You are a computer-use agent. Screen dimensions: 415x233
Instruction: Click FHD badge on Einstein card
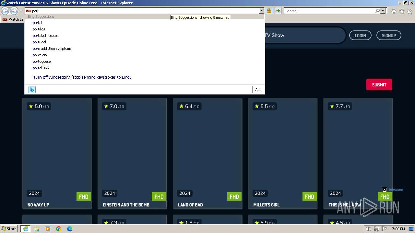159,196
